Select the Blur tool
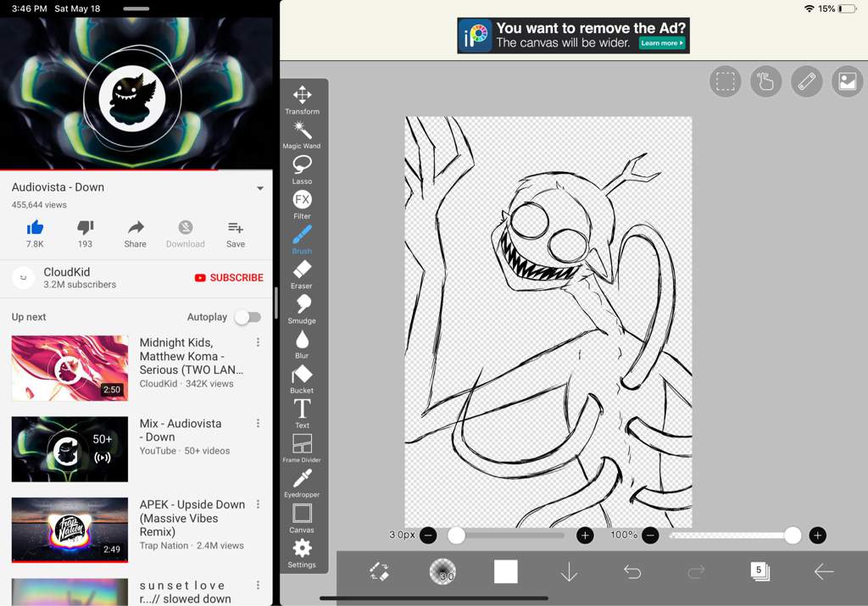 [x=303, y=343]
